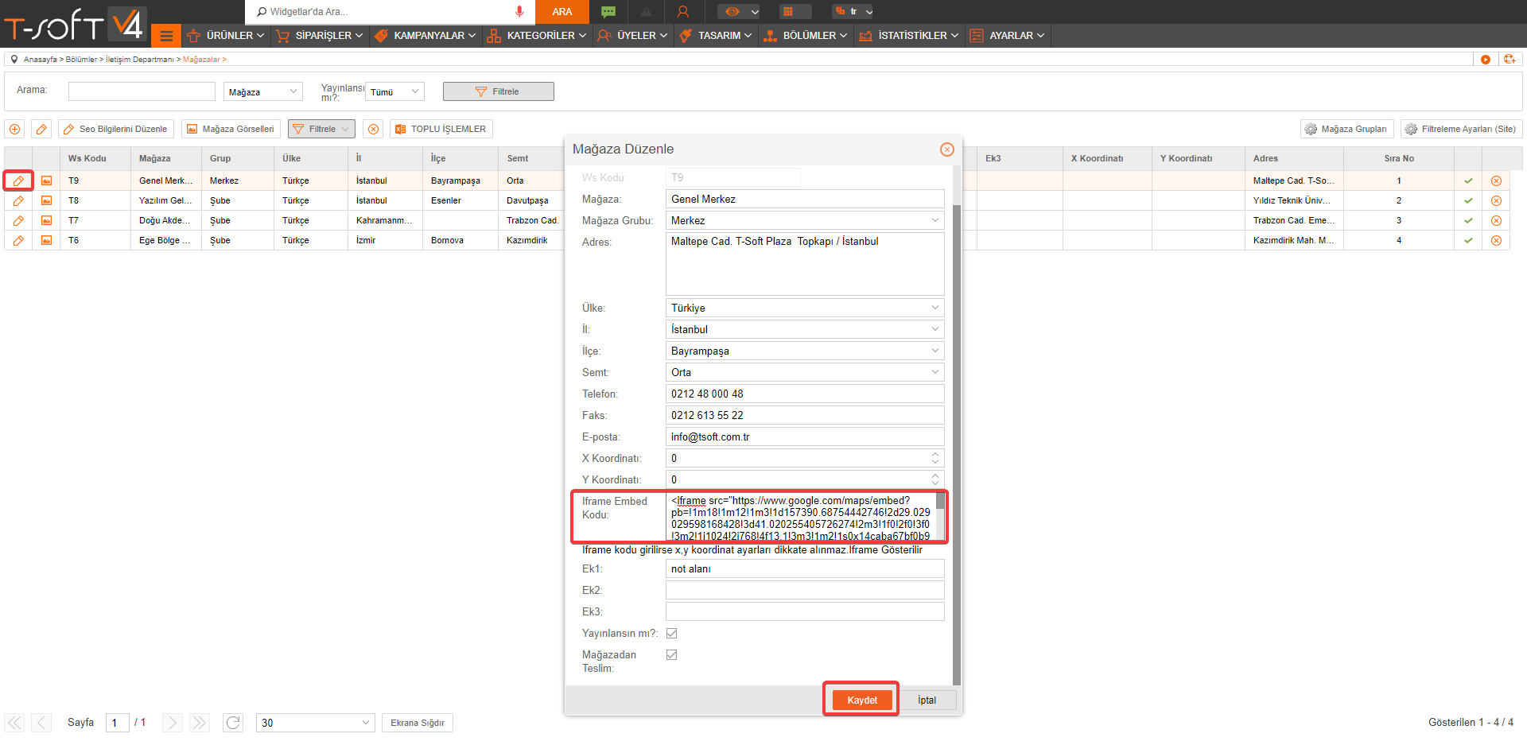Open the KAMPANYALAR menu
This screenshot has width=1527, height=745.
(425, 36)
